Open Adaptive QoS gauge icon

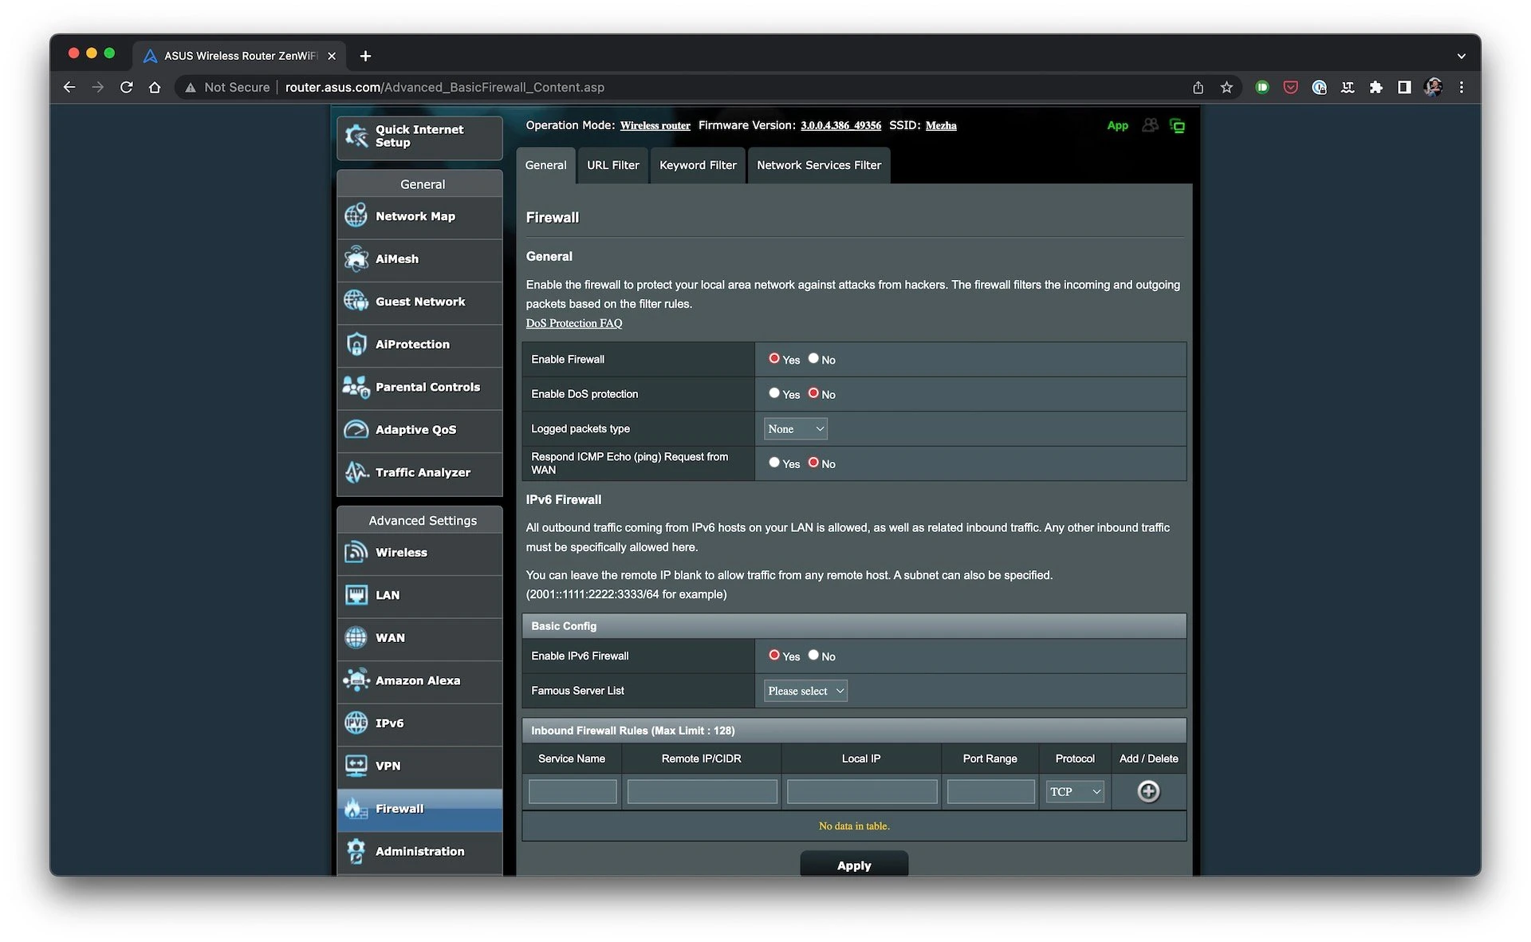pos(356,430)
